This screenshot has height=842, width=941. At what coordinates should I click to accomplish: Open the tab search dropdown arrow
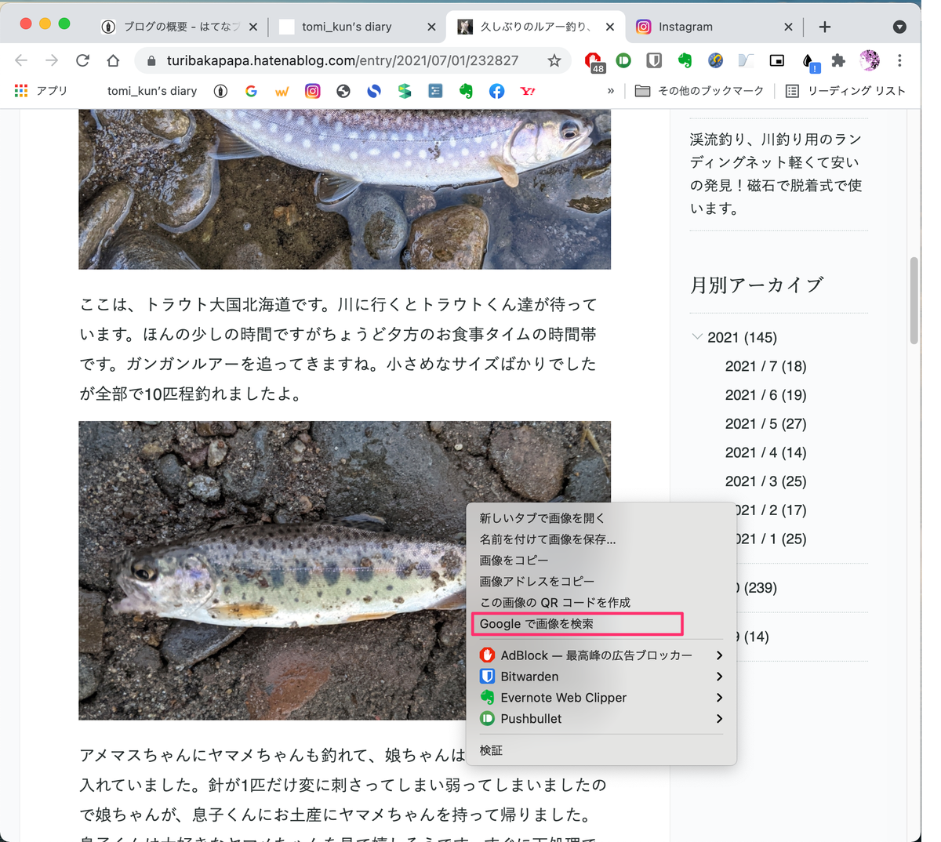[x=899, y=27]
